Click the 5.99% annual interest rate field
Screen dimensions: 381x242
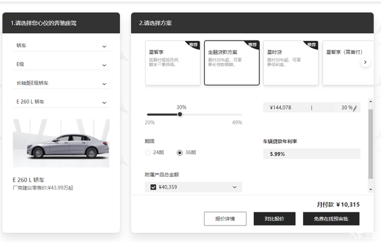point(312,154)
